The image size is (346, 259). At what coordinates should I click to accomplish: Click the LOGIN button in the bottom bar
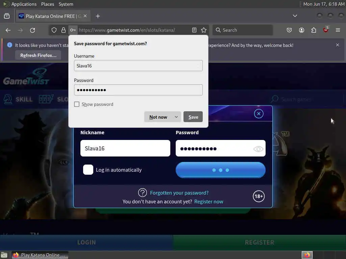tap(86, 242)
